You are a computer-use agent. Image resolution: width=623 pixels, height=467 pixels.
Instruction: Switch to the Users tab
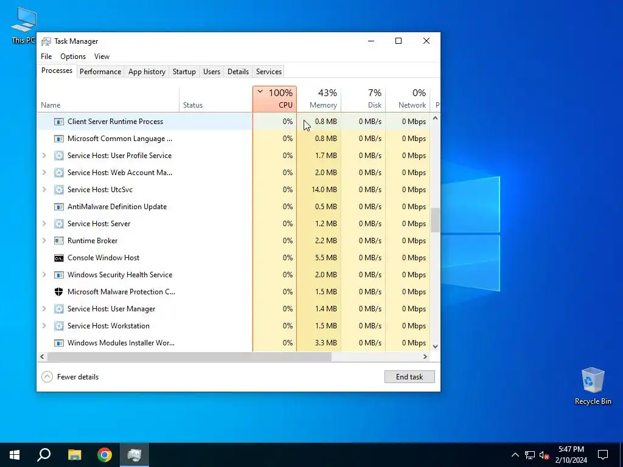point(211,72)
